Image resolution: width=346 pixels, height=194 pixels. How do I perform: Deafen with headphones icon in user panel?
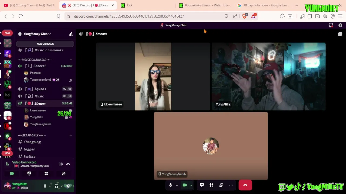tap(56, 186)
